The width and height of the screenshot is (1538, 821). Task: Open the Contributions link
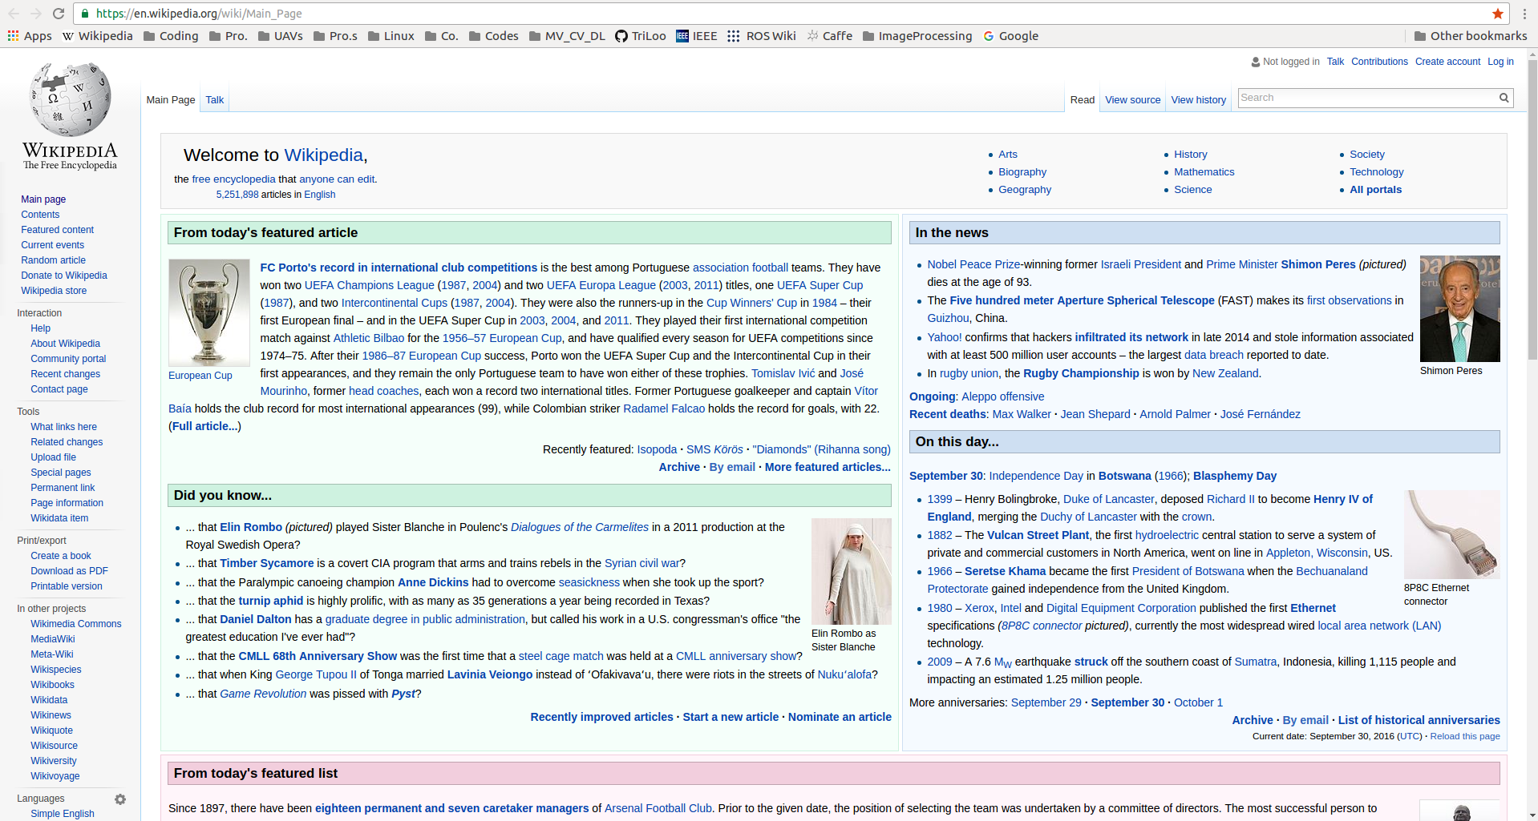tap(1379, 62)
